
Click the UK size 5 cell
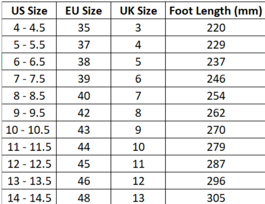(138, 61)
